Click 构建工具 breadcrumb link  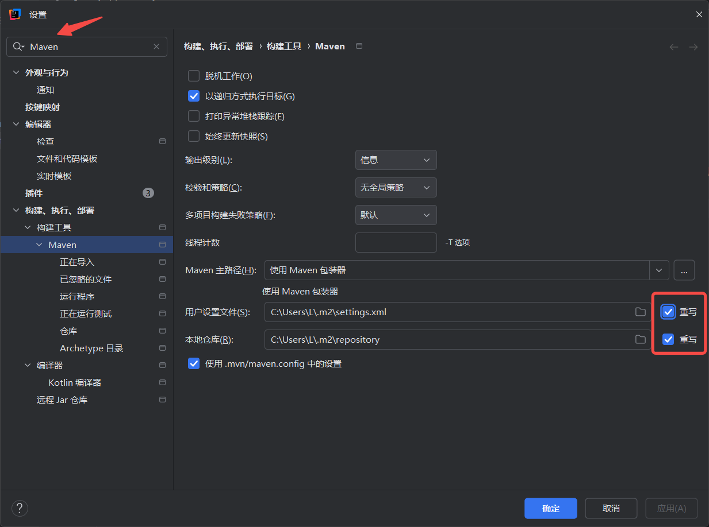point(284,46)
